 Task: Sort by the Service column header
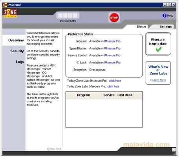(x=109, y=95)
